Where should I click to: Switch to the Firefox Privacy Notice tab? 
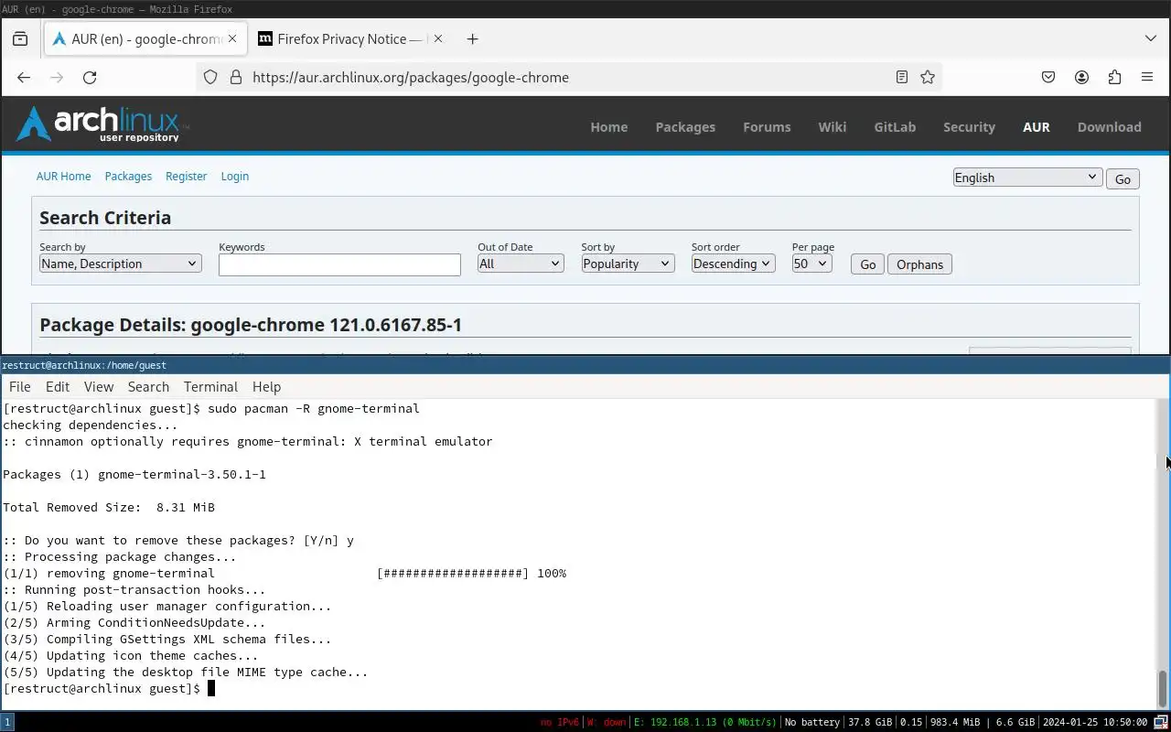(x=350, y=38)
